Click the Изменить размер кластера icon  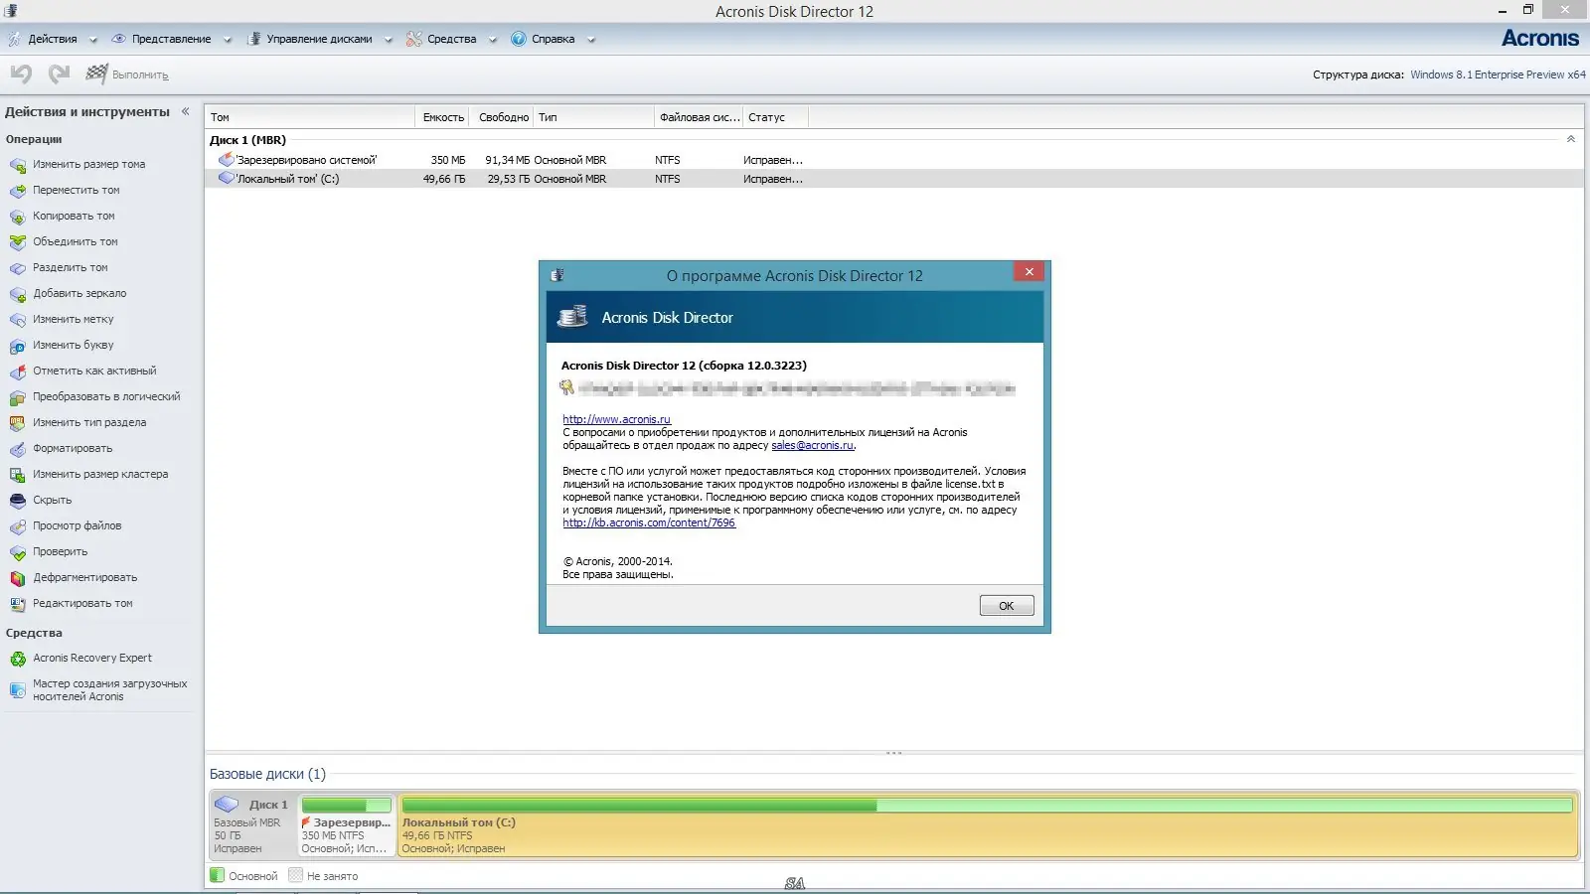point(18,475)
